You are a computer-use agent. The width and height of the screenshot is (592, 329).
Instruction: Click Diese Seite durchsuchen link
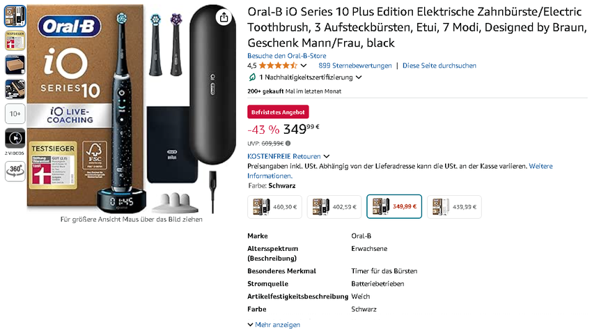click(x=439, y=66)
